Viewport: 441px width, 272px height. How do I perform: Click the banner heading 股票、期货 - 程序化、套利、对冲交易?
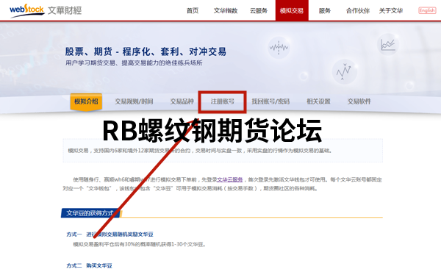[146, 51]
